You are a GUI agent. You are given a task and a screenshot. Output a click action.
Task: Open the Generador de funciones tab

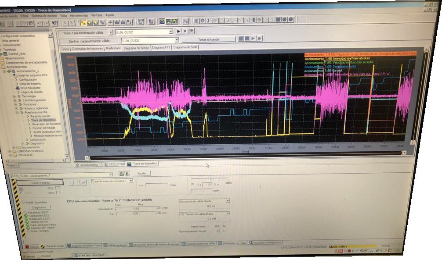87,48
